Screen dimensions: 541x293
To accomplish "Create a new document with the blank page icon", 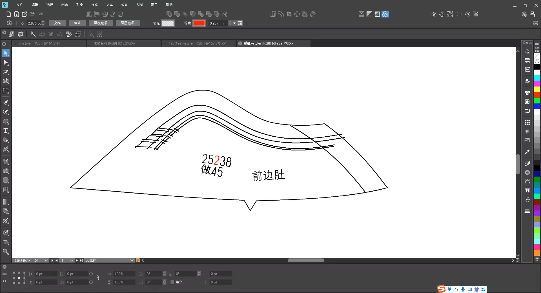I will (x=8, y=14).
